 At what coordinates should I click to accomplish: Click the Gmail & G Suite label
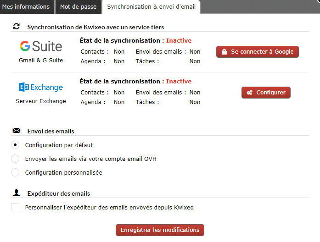[x=41, y=60]
